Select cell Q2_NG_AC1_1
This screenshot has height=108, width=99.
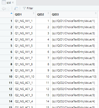tap(24, 83)
